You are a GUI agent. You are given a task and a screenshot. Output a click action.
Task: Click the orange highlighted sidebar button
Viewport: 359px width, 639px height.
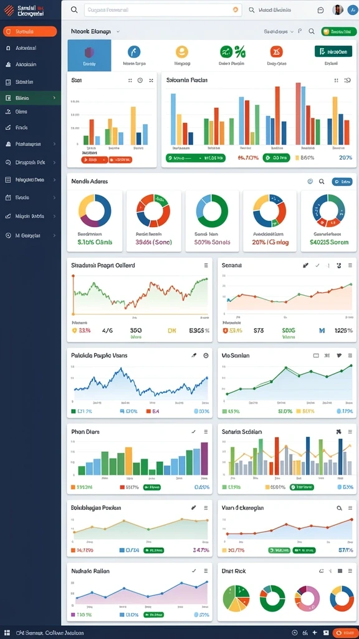click(x=30, y=31)
